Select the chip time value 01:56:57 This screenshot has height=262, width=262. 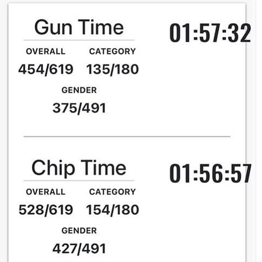coord(210,173)
